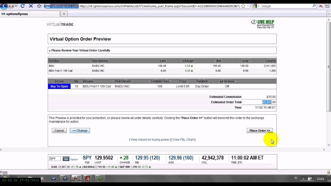Viewport: 331px width, 186px height.
Task: Open the View P&L Chart link
Action: [x=183, y=139]
